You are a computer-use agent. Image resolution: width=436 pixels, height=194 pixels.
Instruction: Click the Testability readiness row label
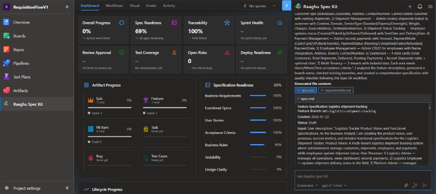(x=213, y=157)
